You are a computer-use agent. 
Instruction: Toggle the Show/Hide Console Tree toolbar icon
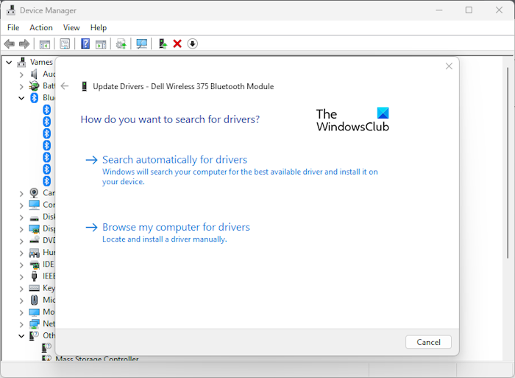[x=45, y=43]
